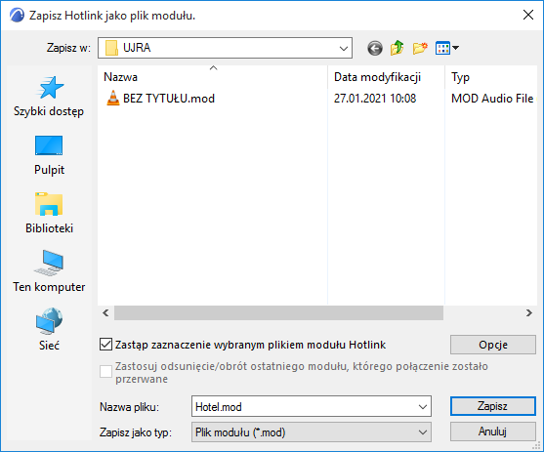544x452 pixels.
Task: Open Pulpit desktop location
Action: [49, 155]
